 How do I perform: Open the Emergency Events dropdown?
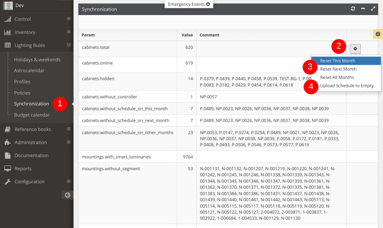(x=189, y=4)
